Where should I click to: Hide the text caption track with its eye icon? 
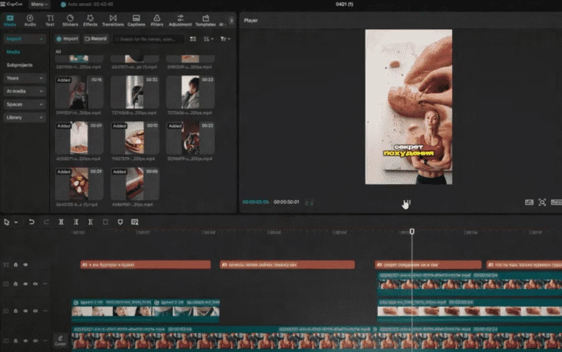click(x=25, y=264)
